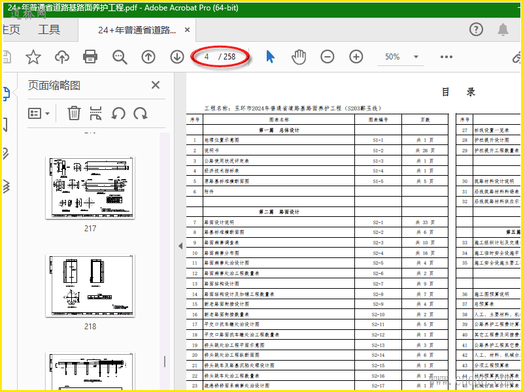Open the zoom level dropdown arrow
This screenshot has height=392, width=523.
click(416, 57)
